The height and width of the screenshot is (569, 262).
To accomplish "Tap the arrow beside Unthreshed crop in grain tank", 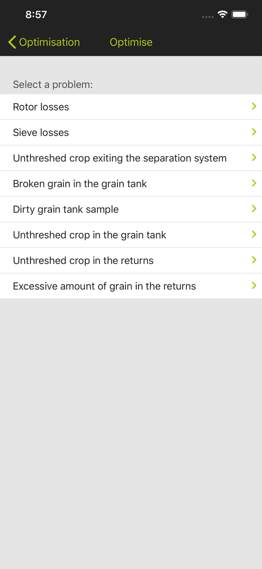I will click(254, 234).
